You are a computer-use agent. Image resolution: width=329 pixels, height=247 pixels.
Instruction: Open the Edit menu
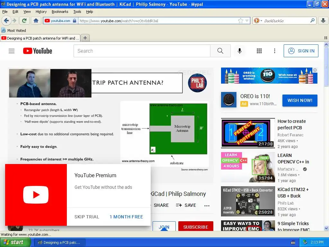coord(15,12)
